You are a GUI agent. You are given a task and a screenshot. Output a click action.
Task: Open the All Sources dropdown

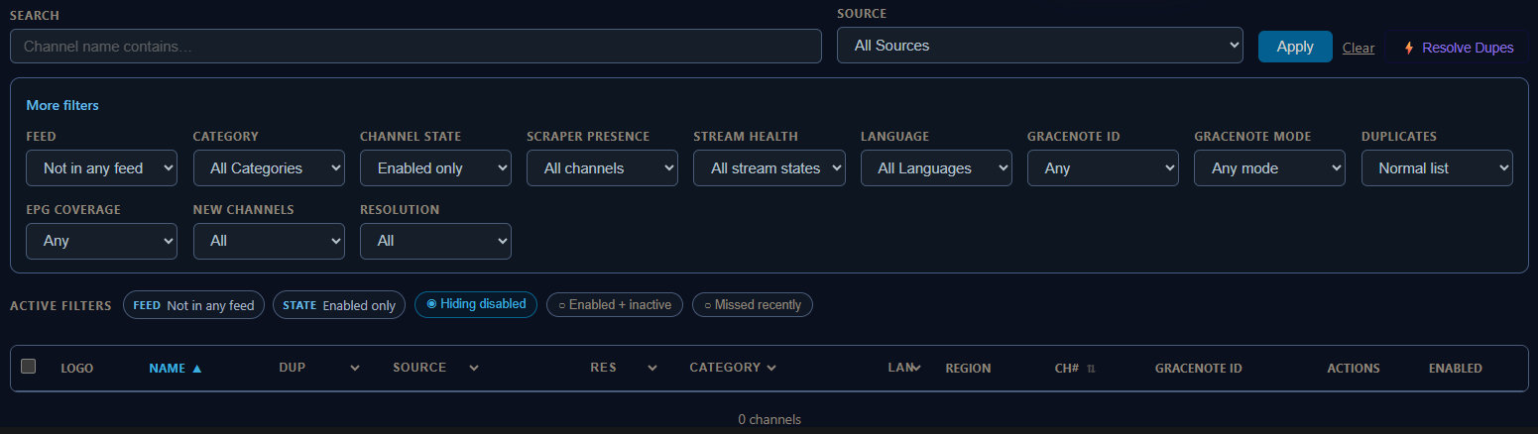pyautogui.click(x=1039, y=46)
